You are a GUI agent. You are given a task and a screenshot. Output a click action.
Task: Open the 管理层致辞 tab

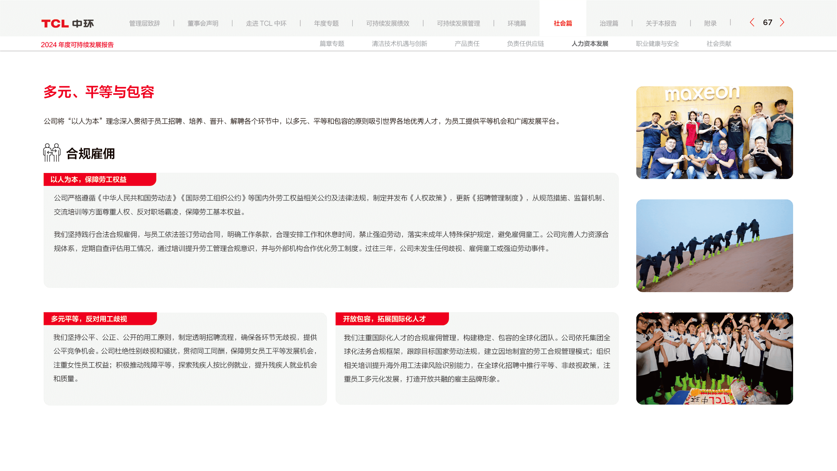pos(145,24)
